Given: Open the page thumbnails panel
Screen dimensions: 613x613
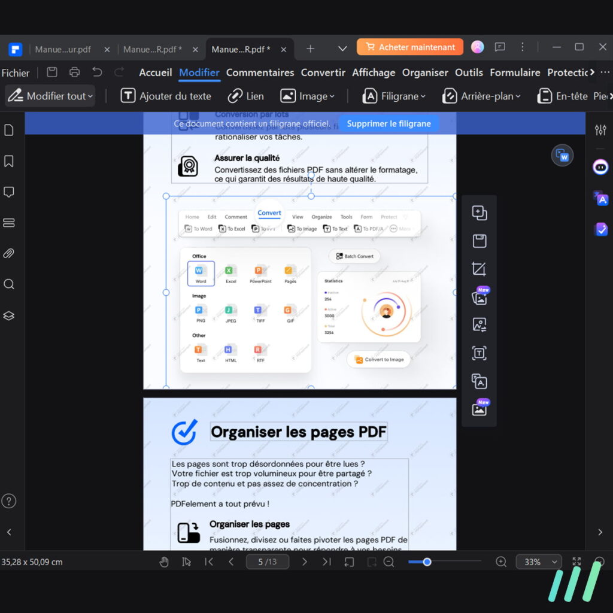Looking at the screenshot, I should [x=8, y=130].
